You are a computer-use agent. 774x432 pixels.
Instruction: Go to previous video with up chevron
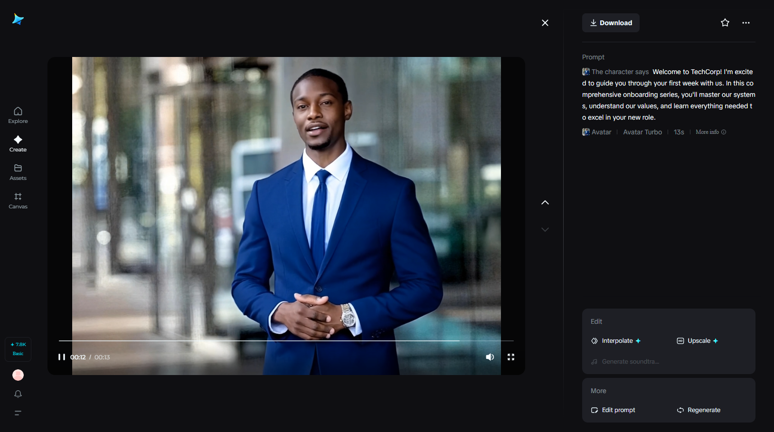tap(545, 202)
